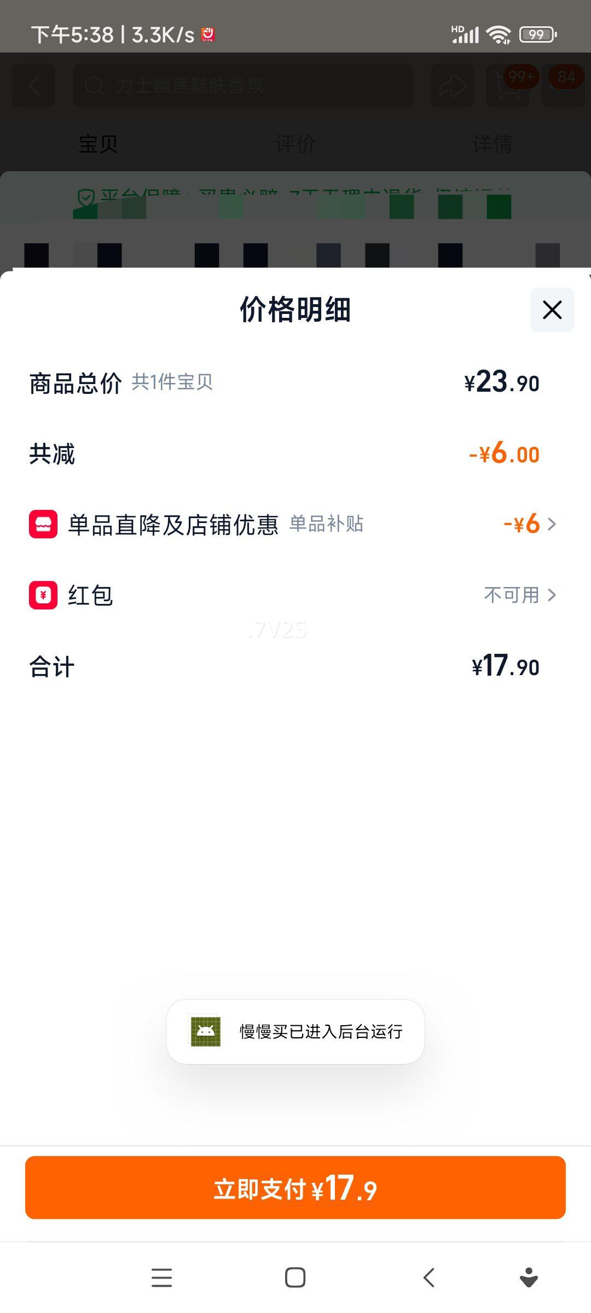Open the shopping cart with 99+ badge
Image resolution: width=591 pixels, height=1313 pixels.
tap(509, 85)
